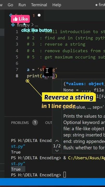Click the blue status bar
This screenshot has width=105, height=187.
(x=52, y=181)
